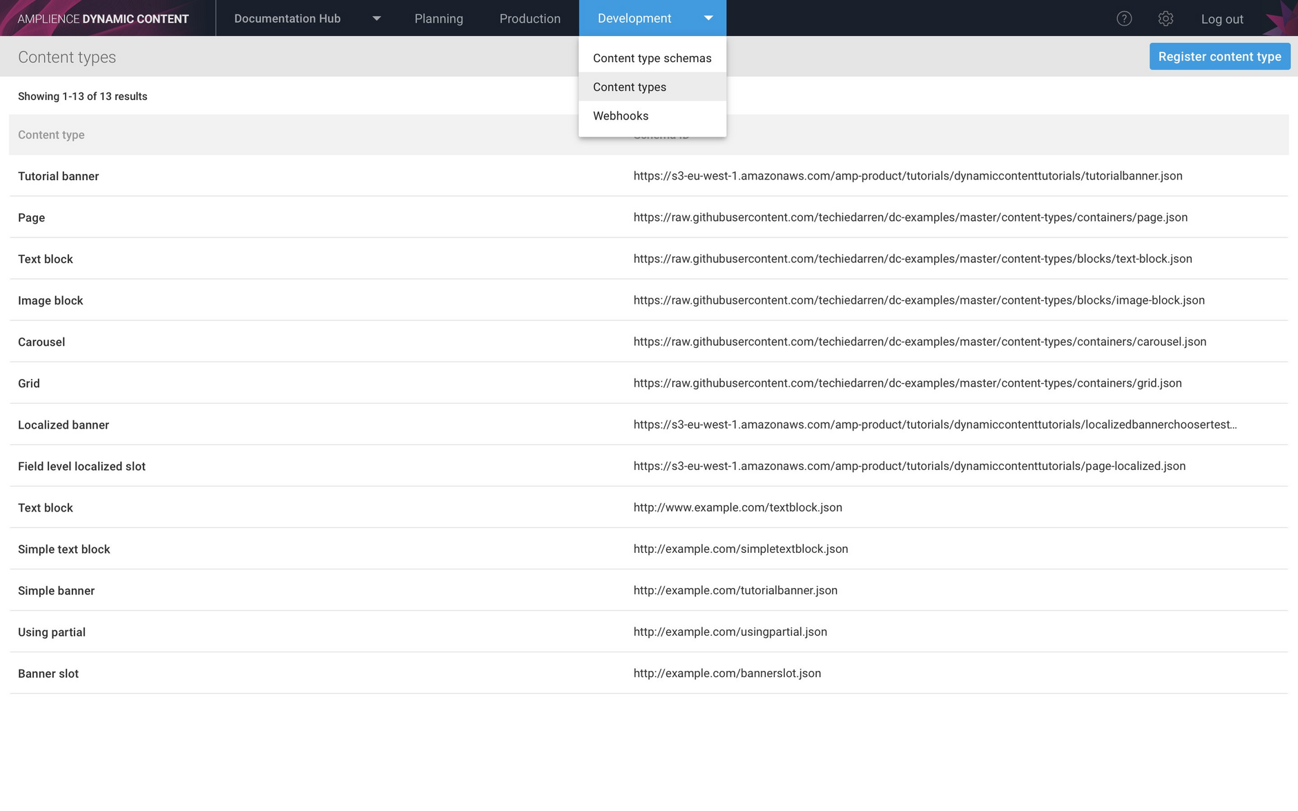Open the Localized banner content type
1298x811 pixels.
tap(63, 424)
